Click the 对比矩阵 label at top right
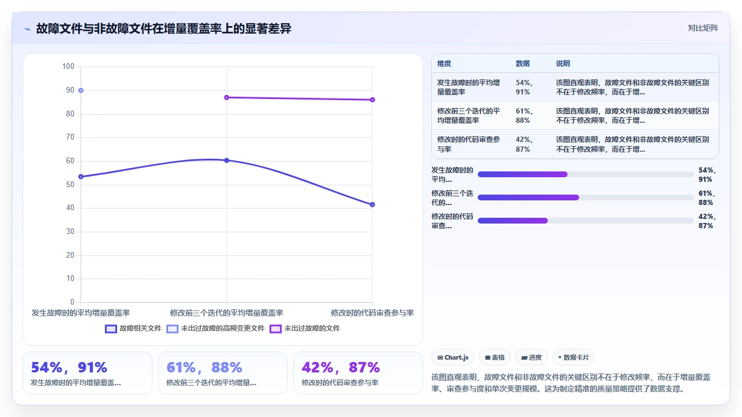Image resolution: width=742 pixels, height=417 pixels. pyautogui.click(x=703, y=28)
